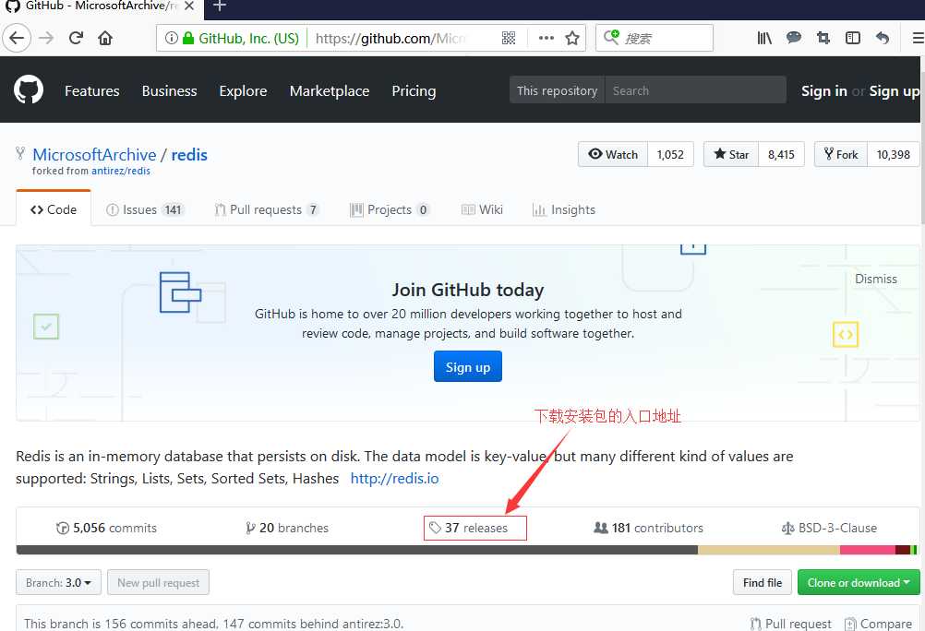
Task: Click the commits history clock icon
Action: (63, 528)
